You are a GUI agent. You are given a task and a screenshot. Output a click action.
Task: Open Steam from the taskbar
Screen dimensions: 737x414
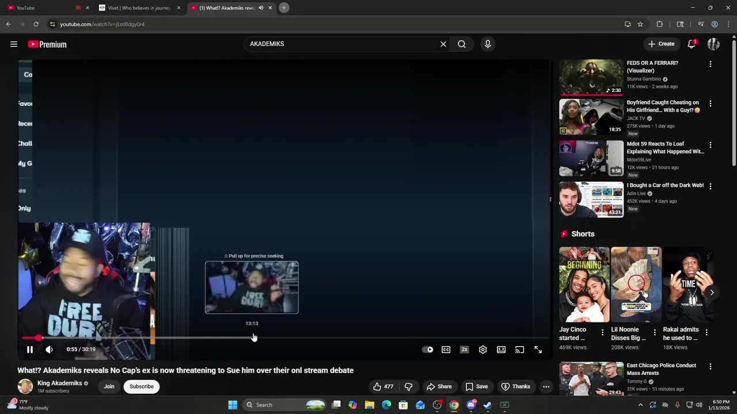click(488, 405)
